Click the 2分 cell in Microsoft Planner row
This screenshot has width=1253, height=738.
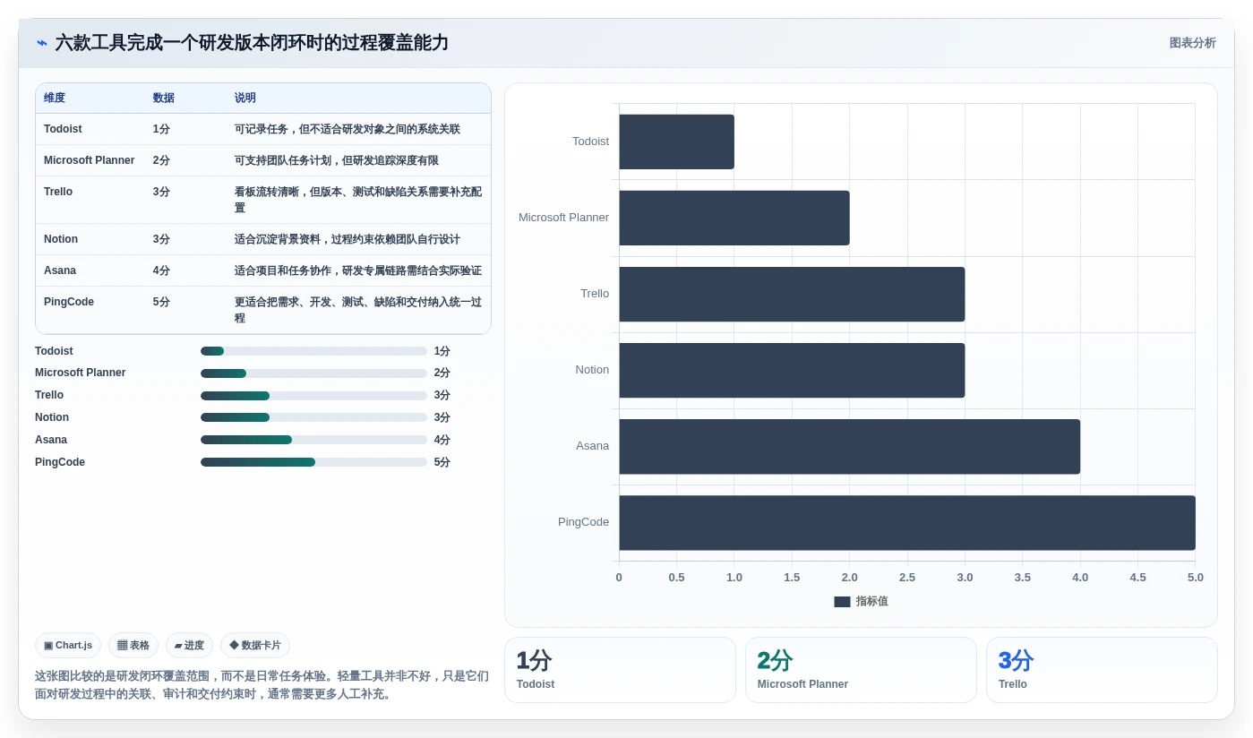161,160
